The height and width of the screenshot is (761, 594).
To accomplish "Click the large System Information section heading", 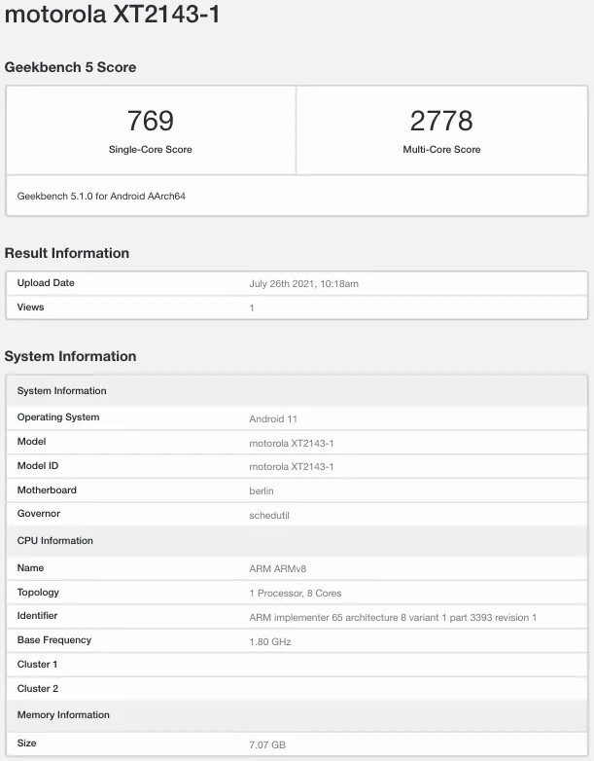I will click(x=70, y=356).
